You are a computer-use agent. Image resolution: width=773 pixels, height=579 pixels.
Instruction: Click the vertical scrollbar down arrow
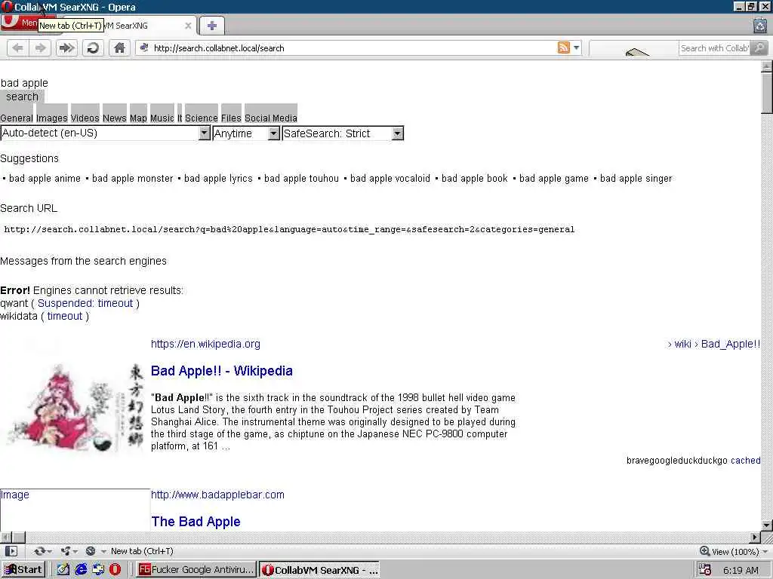point(767,525)
